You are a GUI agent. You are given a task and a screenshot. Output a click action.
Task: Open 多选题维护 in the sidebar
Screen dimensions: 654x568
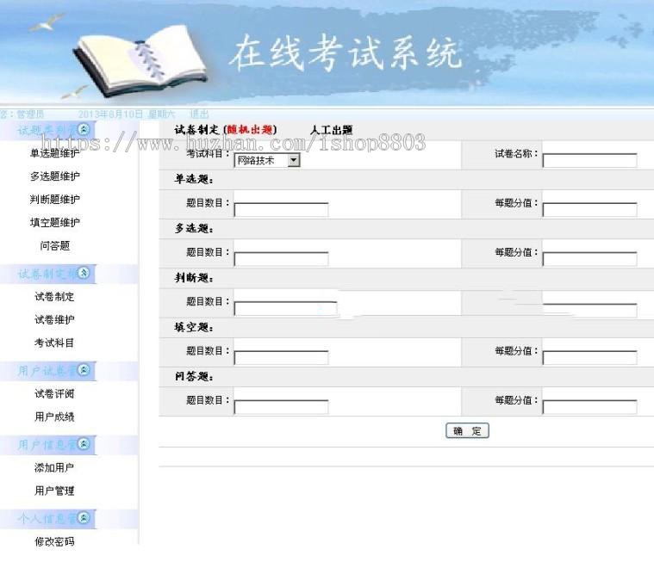pyautogui.click(x=54, y=176)
